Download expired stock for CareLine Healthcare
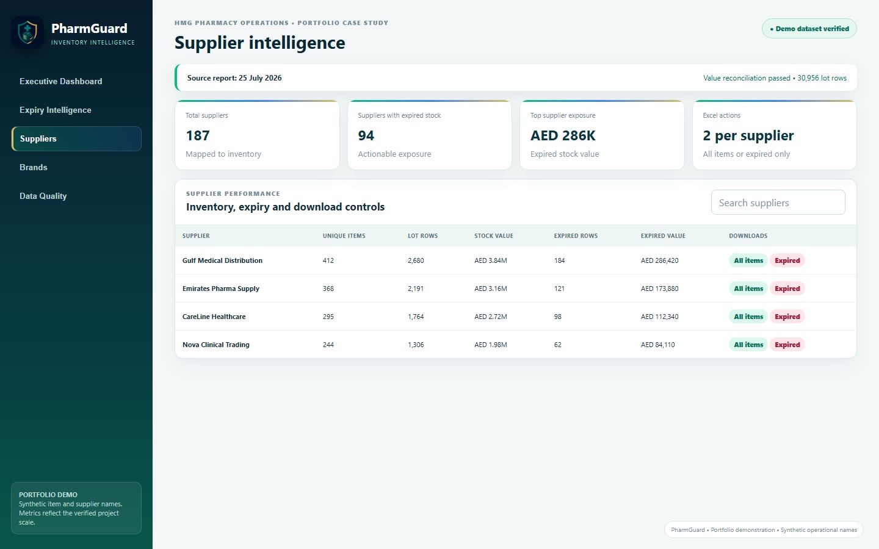Screen dimensions: 879x549 [x=787, y=317]
